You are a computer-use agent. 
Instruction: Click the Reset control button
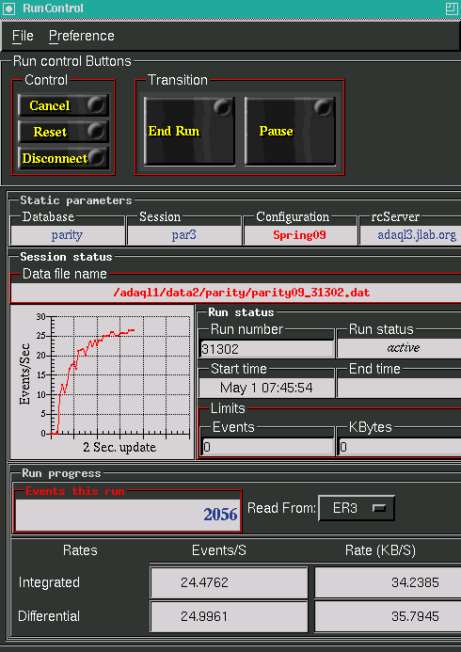tap(63, 132)
